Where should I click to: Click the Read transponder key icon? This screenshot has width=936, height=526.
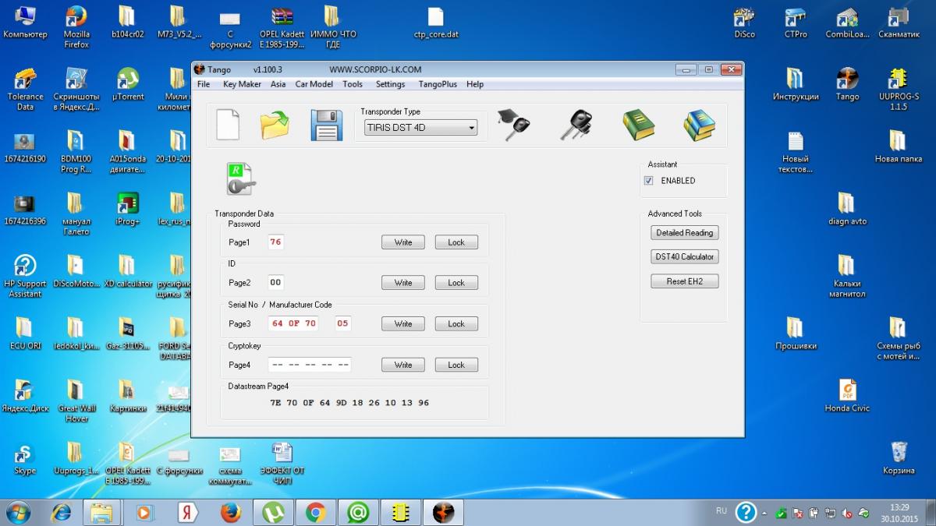(x=240, y=179)
